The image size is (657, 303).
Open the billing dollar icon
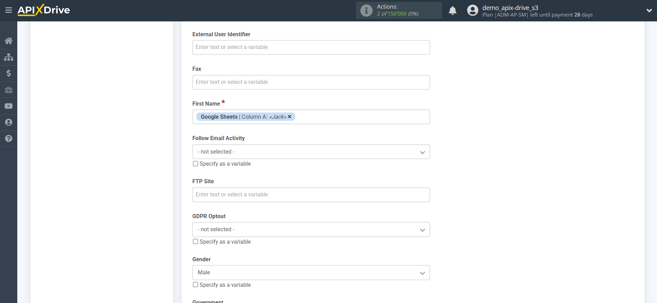click(x=9, y=73)
